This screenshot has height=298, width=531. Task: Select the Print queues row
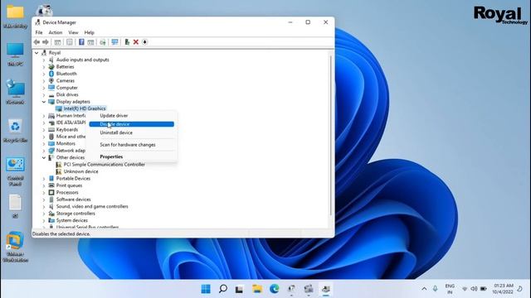click(69, 185)
